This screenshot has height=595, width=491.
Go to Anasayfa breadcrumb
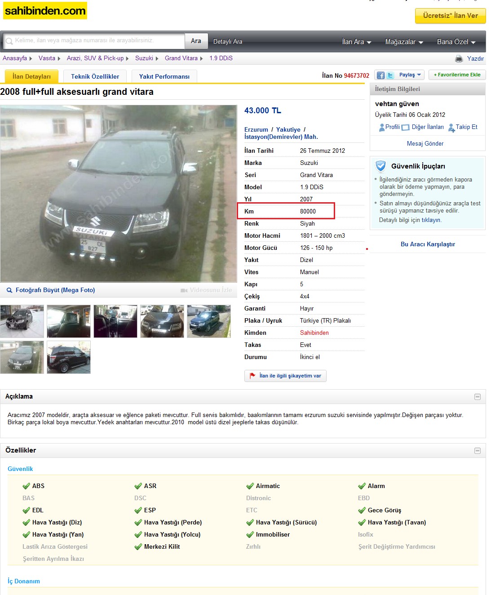[x=15, y=58]
